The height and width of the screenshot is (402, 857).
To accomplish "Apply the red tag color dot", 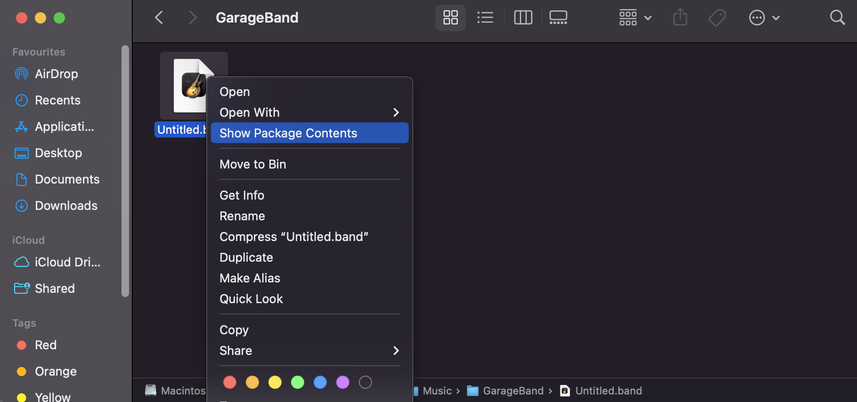I will 230,382.
